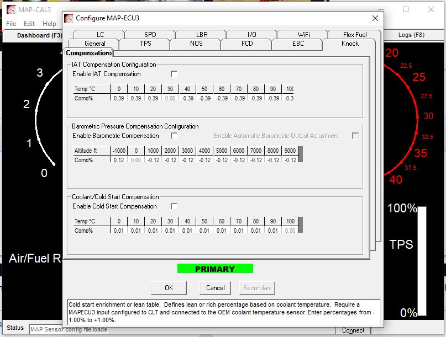Edit cold start Comp% cell for 80 °C
Screen dimensions: 446x337
(256, 231)
